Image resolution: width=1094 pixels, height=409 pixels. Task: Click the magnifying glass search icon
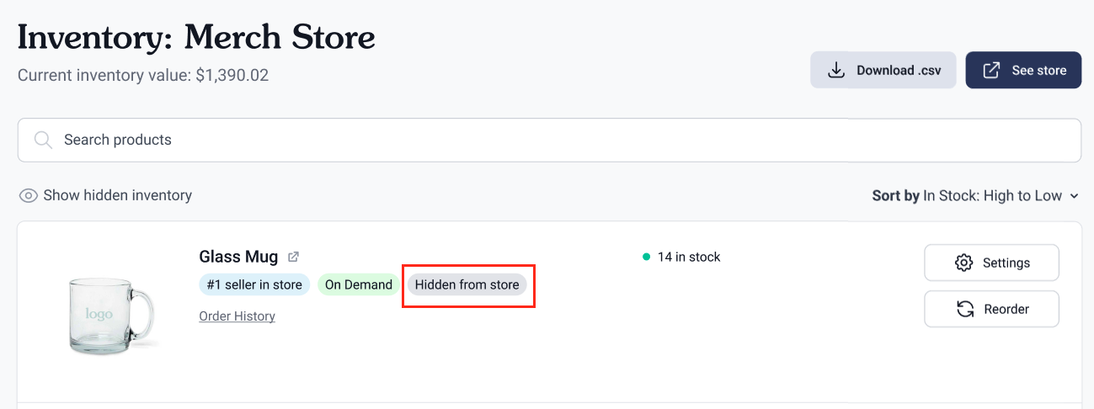tap(43, 140)
